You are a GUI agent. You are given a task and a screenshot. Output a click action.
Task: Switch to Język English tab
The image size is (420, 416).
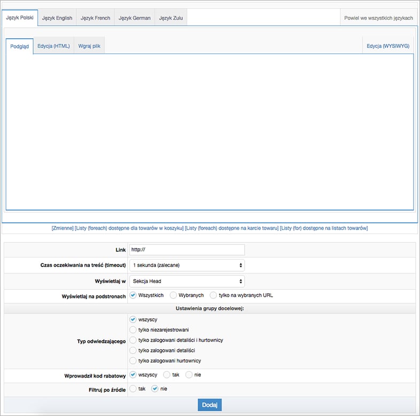click(x=57, y=18)
